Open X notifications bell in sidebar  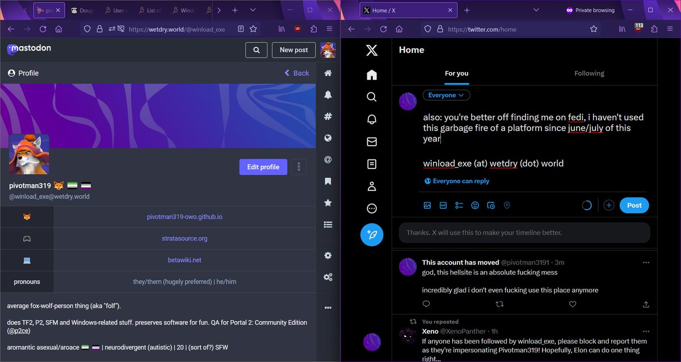[372, 119]
